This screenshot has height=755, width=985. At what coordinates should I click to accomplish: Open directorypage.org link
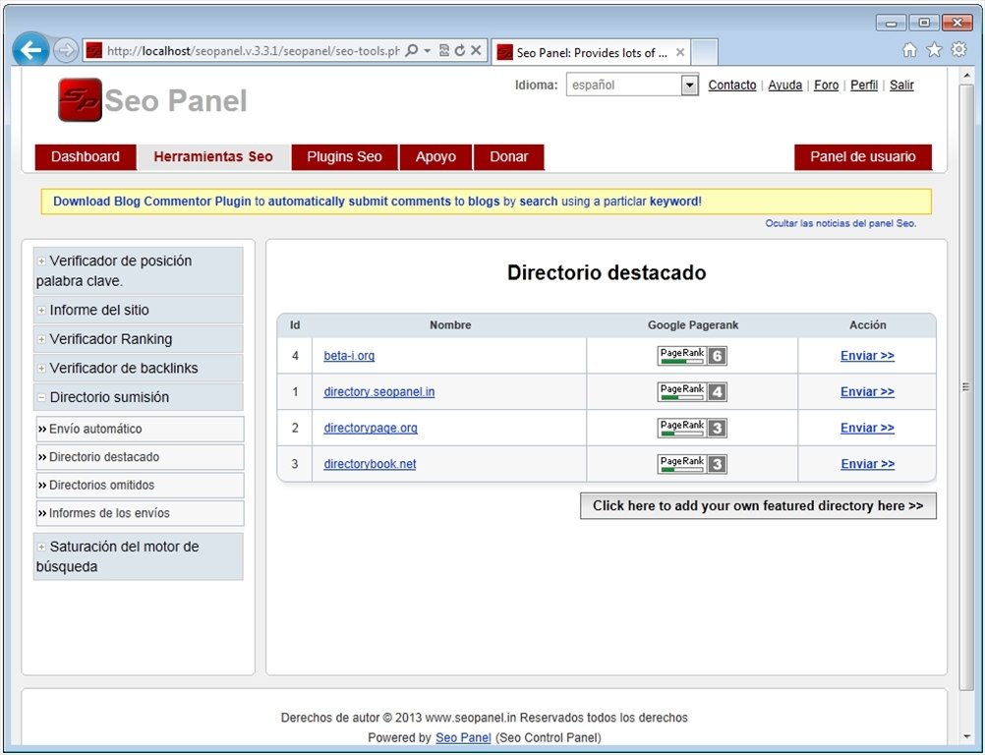(371, 428)
